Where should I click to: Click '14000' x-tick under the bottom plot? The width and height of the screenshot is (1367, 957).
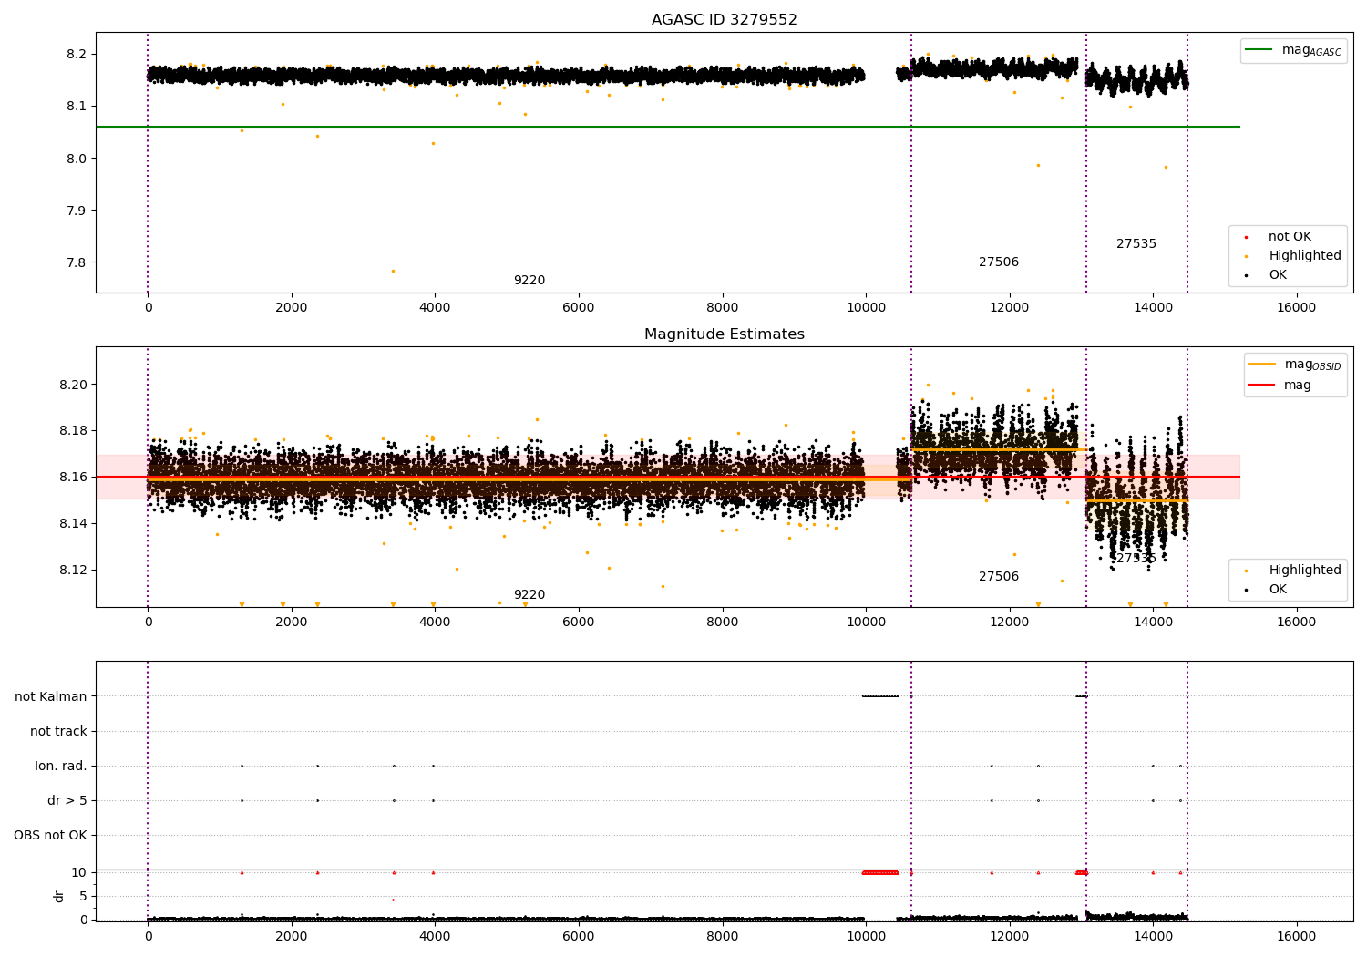click(x=1153, y=936)
